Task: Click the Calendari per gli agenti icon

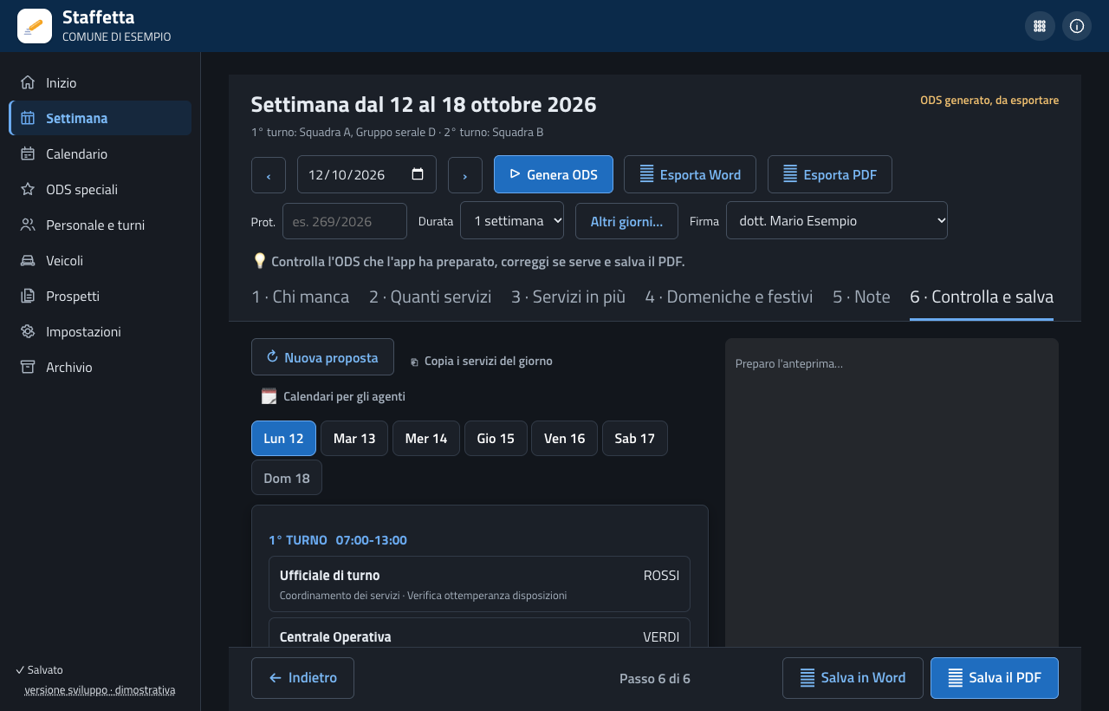Action: click(x=269, y=396)
